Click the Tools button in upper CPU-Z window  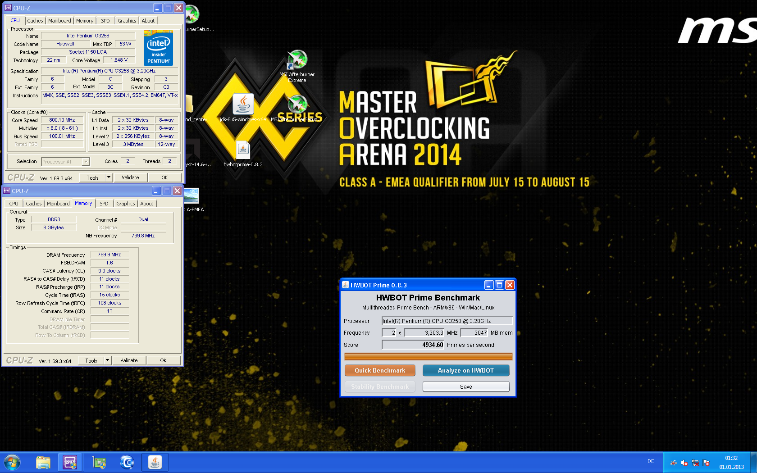coord(92,177)
